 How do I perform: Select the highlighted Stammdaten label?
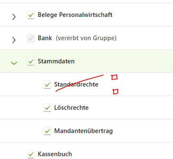[x=56, y=61]
